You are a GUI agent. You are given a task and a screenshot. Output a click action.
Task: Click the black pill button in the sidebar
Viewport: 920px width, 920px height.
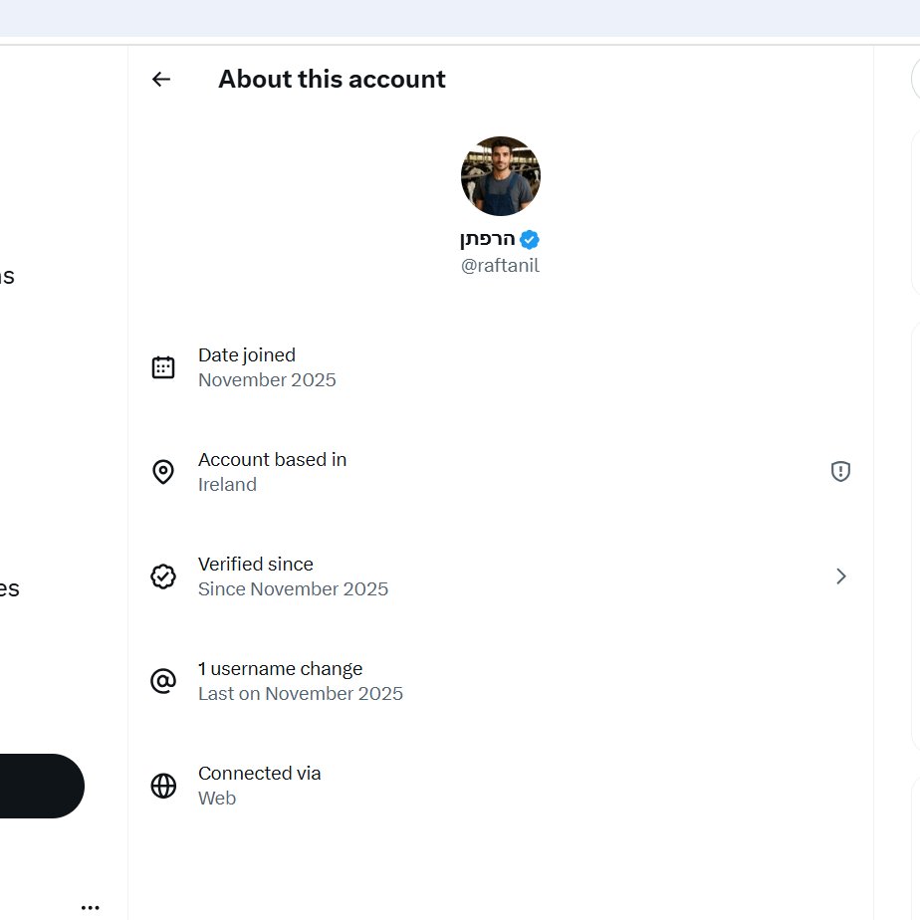point(42,786)
